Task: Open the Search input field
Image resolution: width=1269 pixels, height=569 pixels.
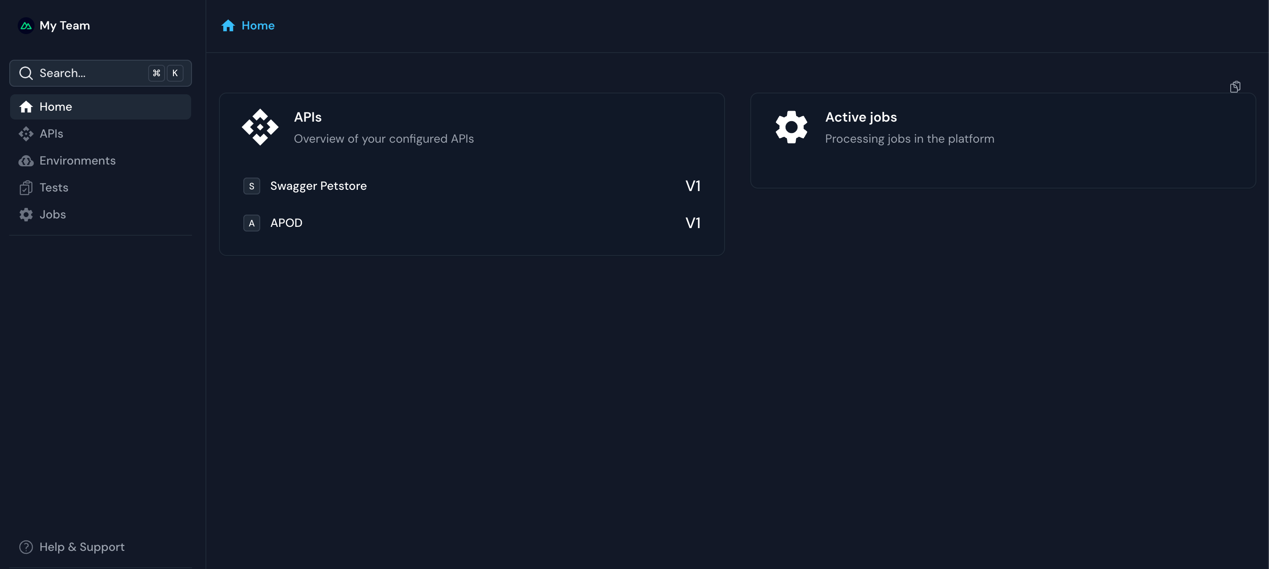Action: pyautogui.click(x=100, y=73)
